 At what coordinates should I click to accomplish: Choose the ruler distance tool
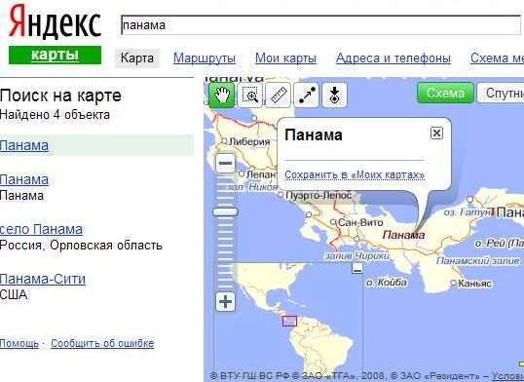pos(278,95)
